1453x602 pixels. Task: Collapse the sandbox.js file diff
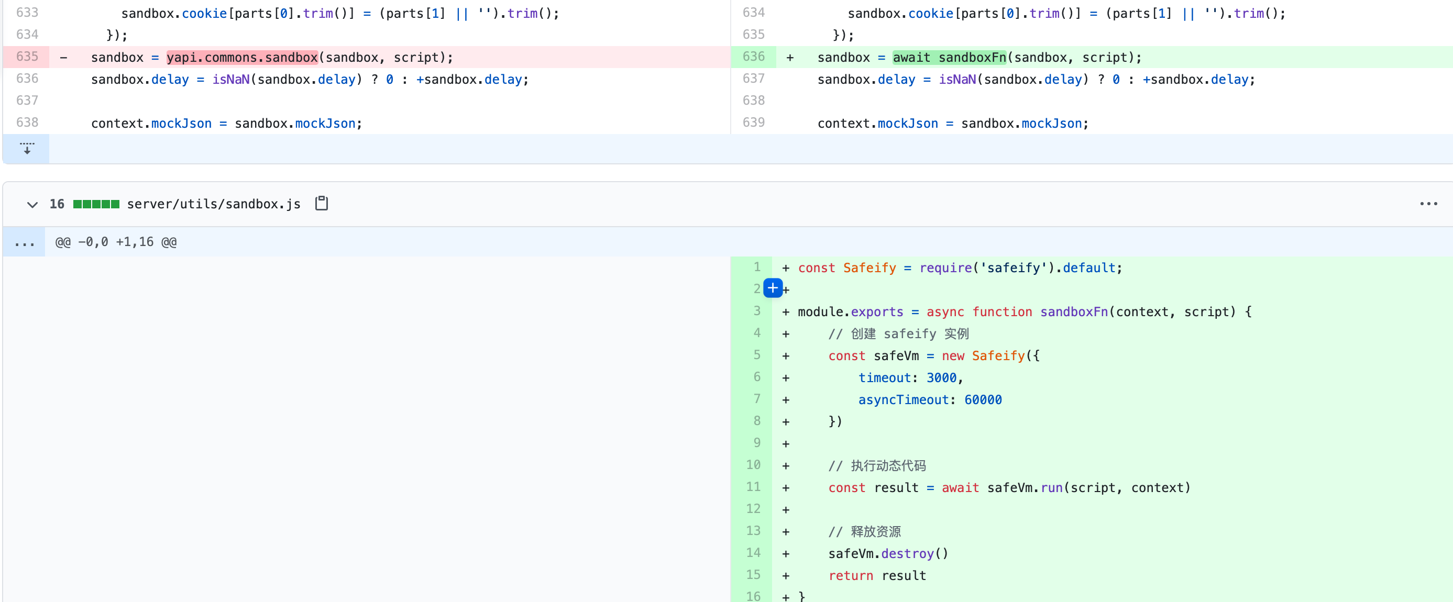coord(32,204)
